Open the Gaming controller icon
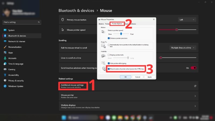 (x=5, y=69)
